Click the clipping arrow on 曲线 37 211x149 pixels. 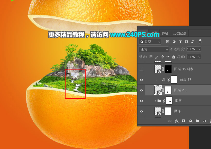point(157,80)
